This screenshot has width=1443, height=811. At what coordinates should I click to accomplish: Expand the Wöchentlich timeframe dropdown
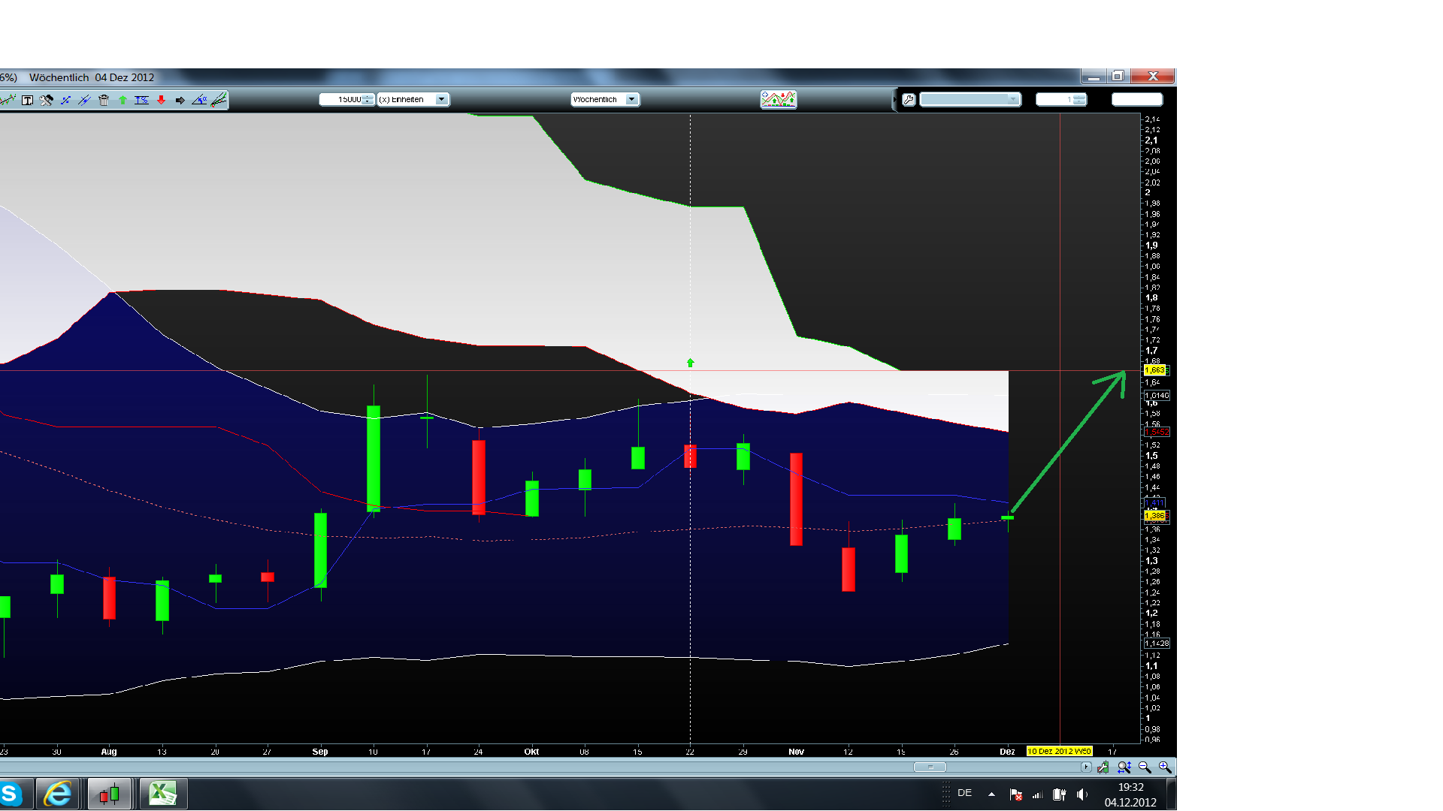pyautogui.click(x=631, y=99)
